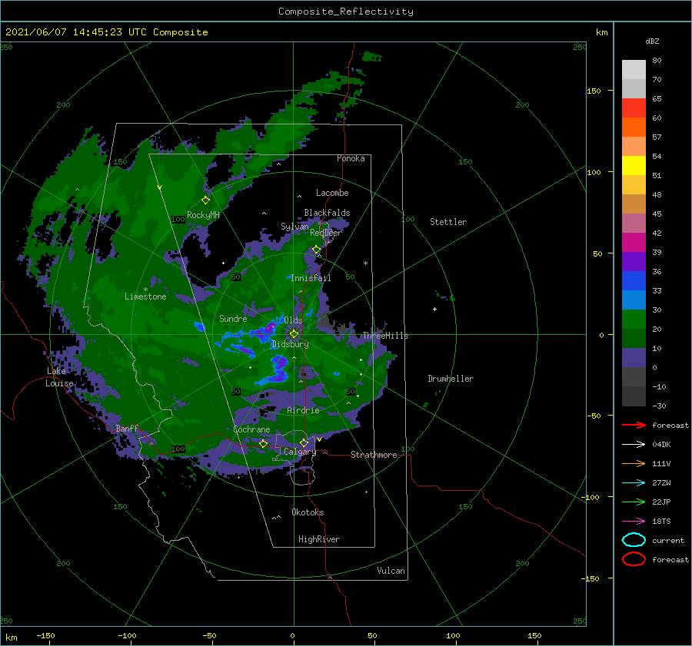Click the red forecast arrow in legend
Screen dimensions: 692x646
(x=634, y=425)
